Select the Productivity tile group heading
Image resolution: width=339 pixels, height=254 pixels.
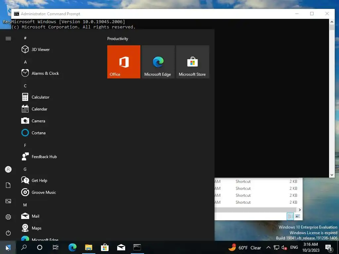(118, 39)
